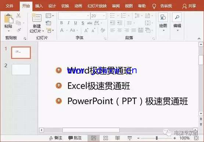
Task: Click the 共享 share button
Action: coord(189,6)
